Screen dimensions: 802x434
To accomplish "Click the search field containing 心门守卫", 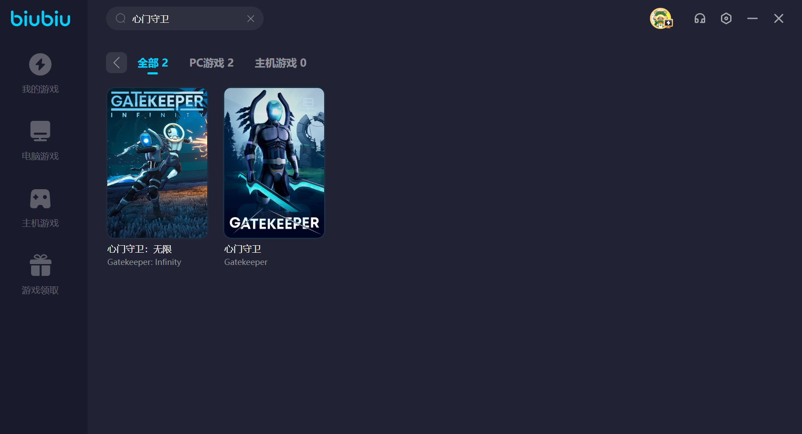I will [184, 18].
